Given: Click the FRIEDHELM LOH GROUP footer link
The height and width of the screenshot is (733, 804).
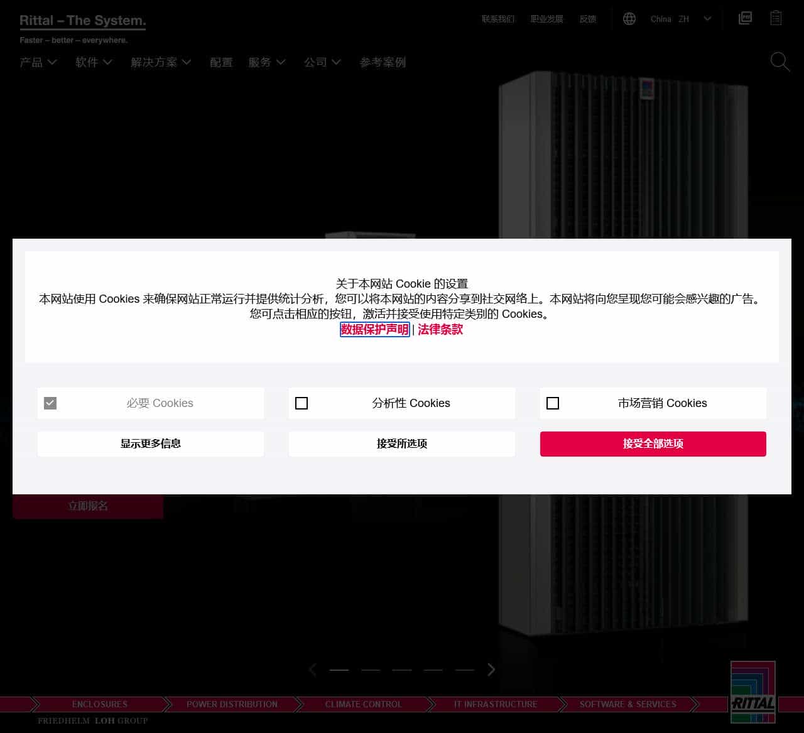Looking at the screenshot, I should point(92,720).
